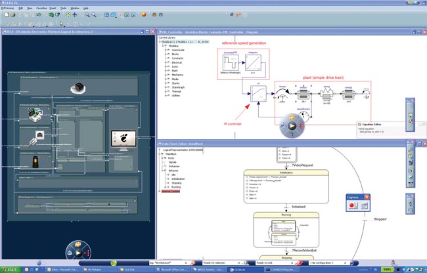
Task: Select the Initialisation tree item
Action: pos(179,178)
